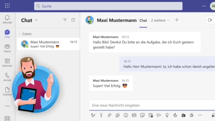215x121 pixels.
Task: Attach a file with paperclip icon
Action: pyautogui.click(x=110, y=115)
